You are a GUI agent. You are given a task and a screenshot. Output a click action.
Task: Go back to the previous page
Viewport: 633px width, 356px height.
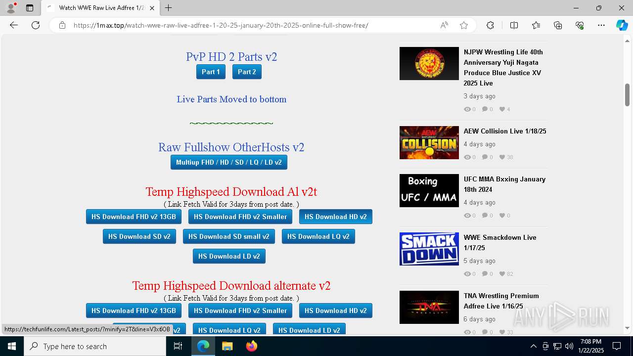click(14, 25)
